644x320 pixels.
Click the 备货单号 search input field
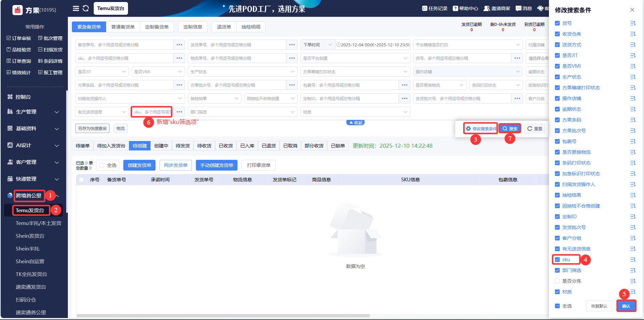[124, 45]
